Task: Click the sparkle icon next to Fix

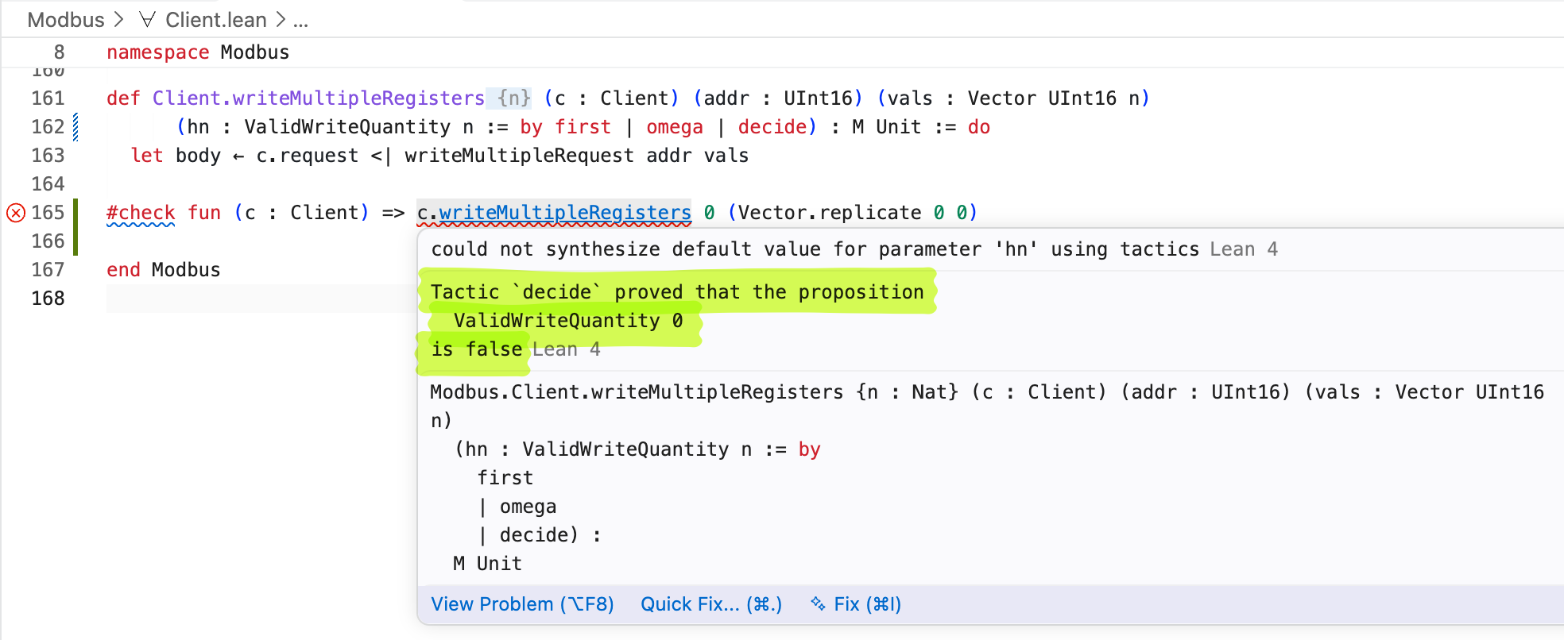Action: (x=818, y=604)
